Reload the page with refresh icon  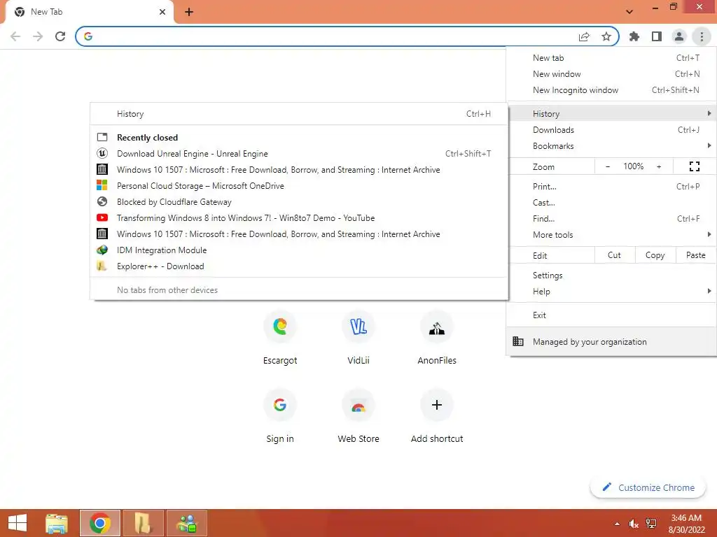coord(60,36)
